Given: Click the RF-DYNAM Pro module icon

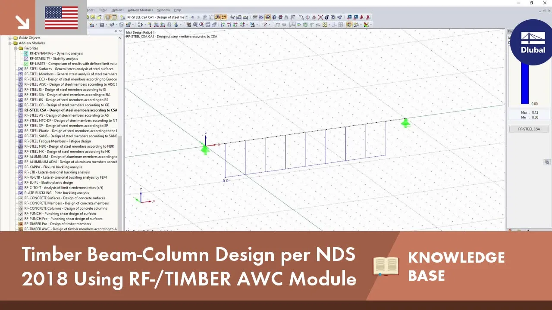Looking at the screenshot, I should click(26, 53).
